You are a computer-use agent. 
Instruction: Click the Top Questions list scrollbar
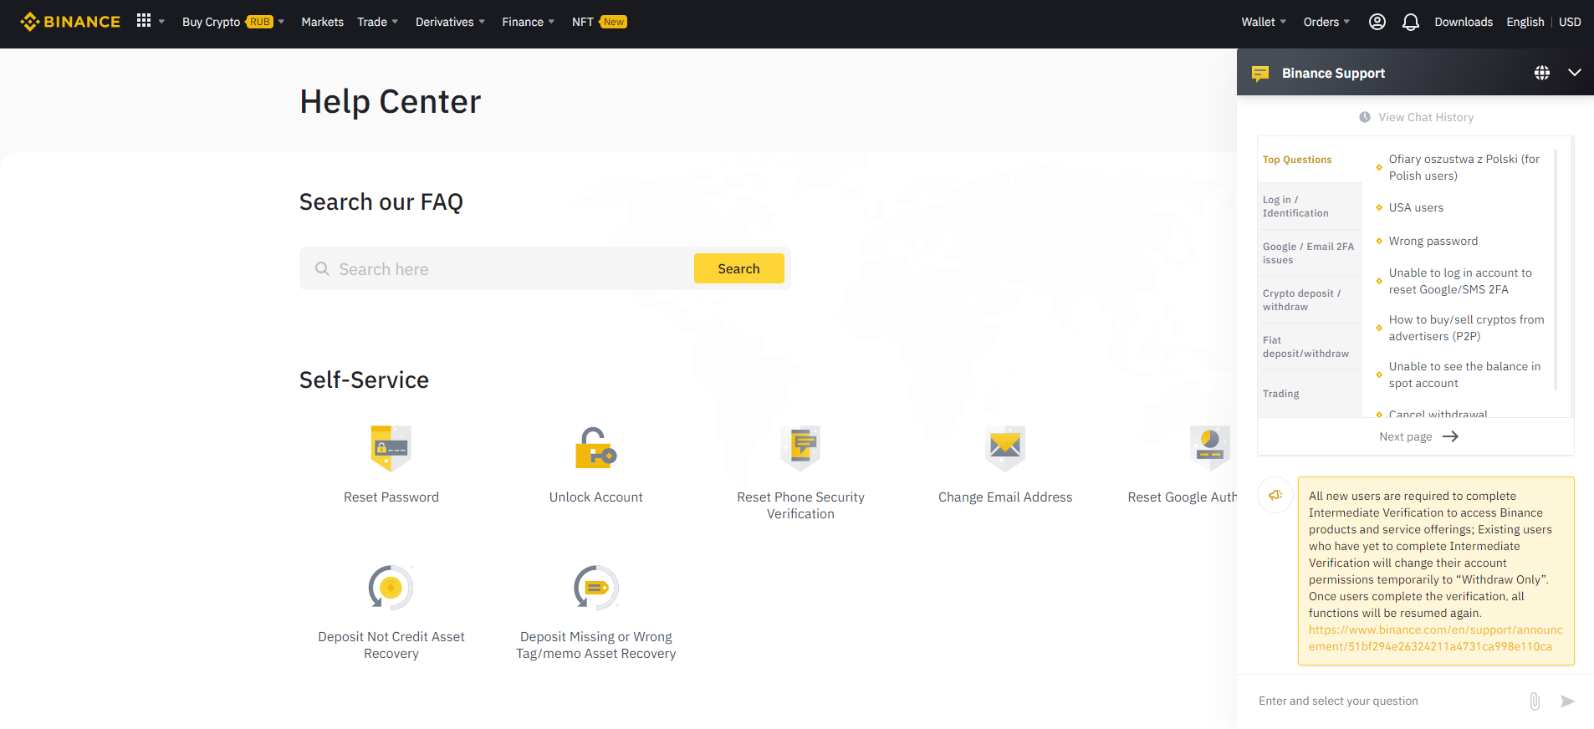(1556, 269)
